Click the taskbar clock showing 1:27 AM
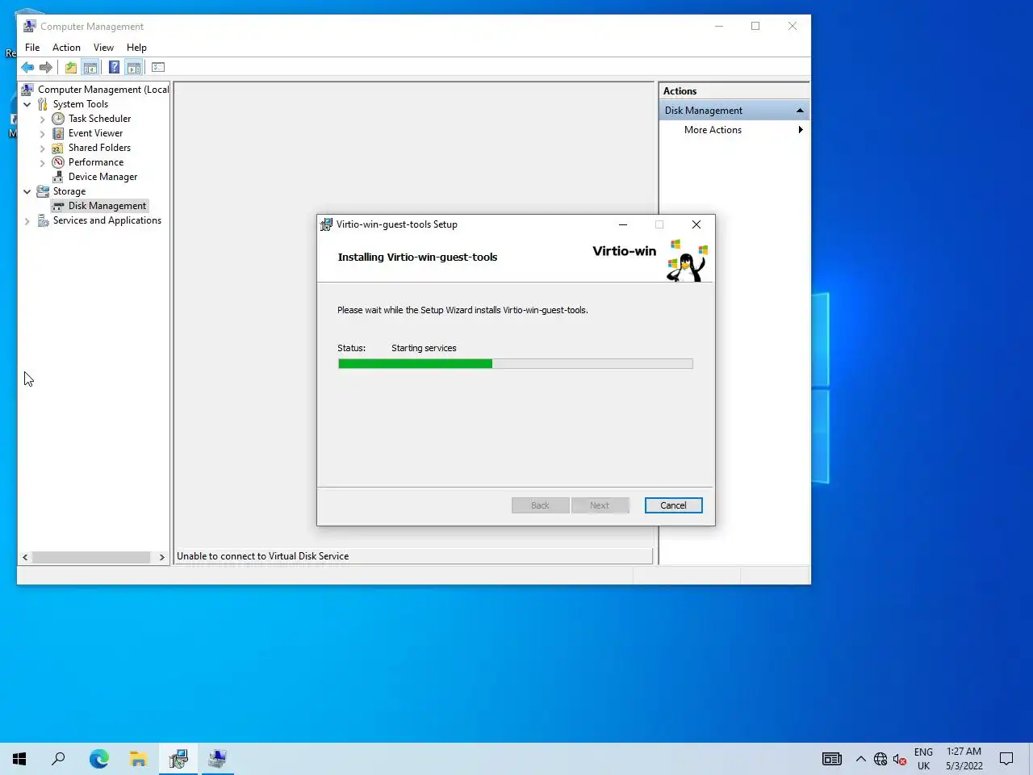 pos(964,759)
